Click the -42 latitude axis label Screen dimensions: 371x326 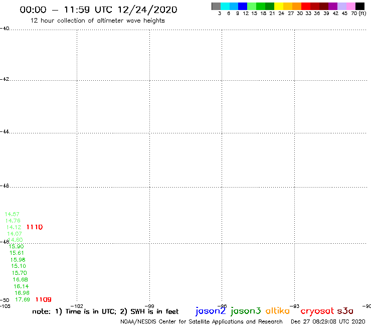coord(5,79)
